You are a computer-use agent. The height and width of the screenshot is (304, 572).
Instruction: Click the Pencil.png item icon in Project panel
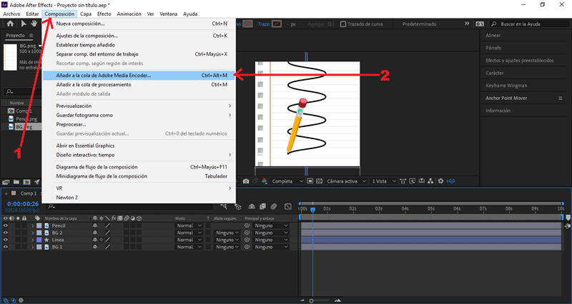click(11, 119)
